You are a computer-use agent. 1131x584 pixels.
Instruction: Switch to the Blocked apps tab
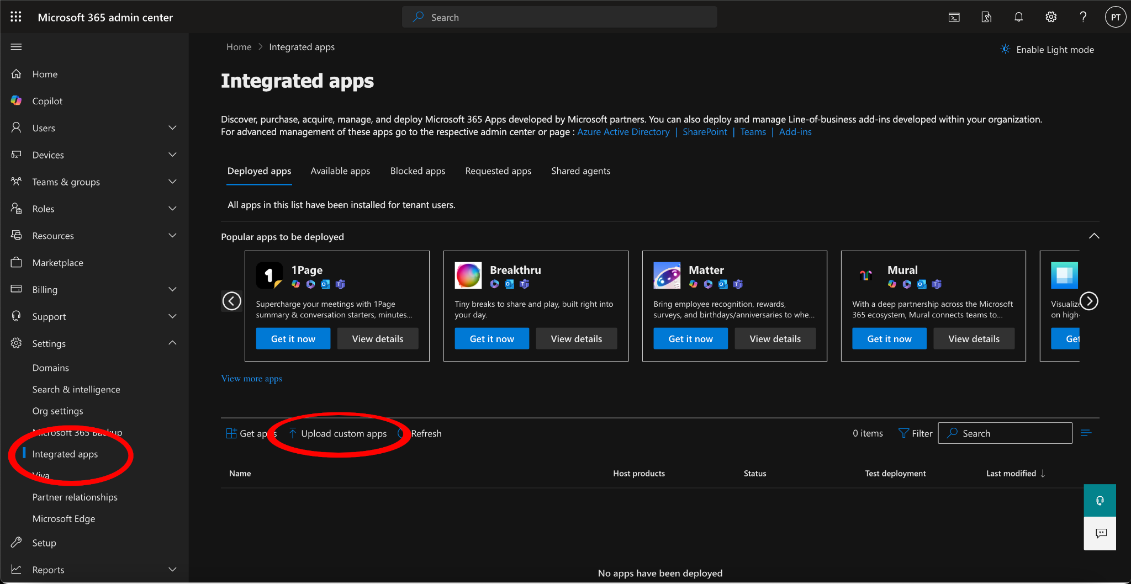click(417, 171)
